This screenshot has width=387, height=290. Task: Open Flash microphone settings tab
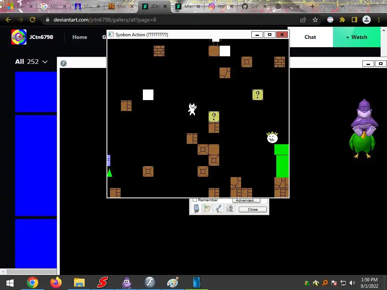[218, 208]
